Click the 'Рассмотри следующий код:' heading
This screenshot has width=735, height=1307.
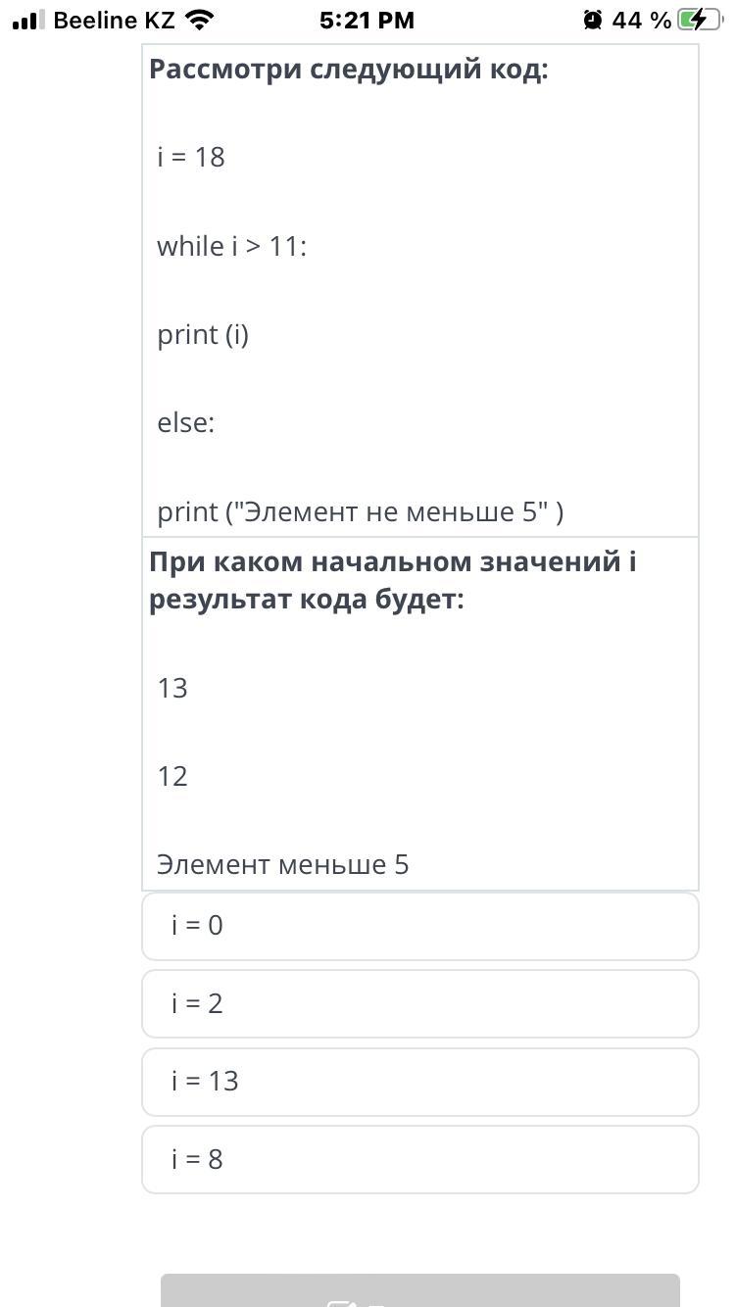(x=348, y=70)
